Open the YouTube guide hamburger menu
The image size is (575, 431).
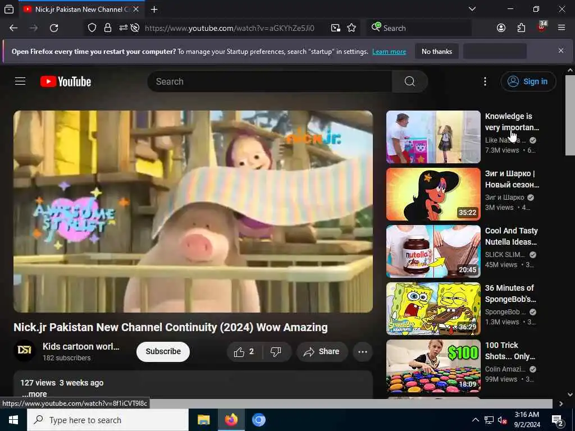point(20,81)
